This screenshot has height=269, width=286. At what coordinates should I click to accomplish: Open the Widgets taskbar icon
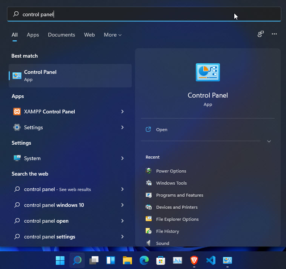coord(111,260)
